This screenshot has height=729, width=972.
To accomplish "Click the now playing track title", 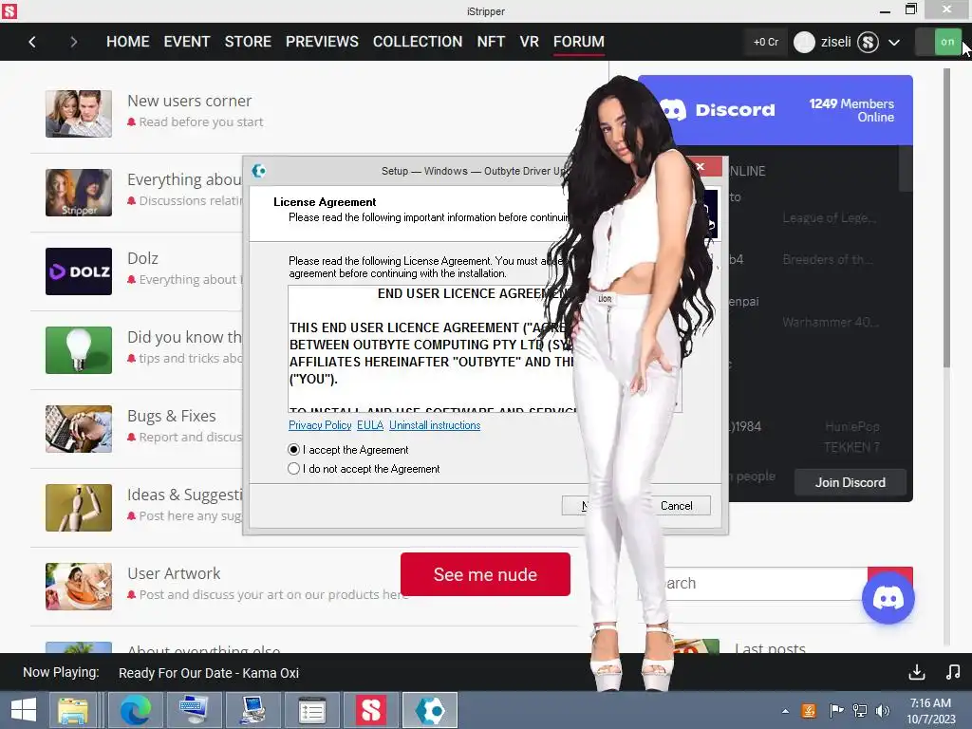I will coord(208,673).
